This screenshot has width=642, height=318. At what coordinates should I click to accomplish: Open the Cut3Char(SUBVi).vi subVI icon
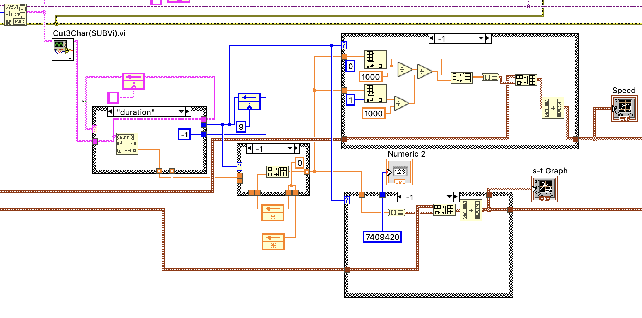[x=63, y=50]
